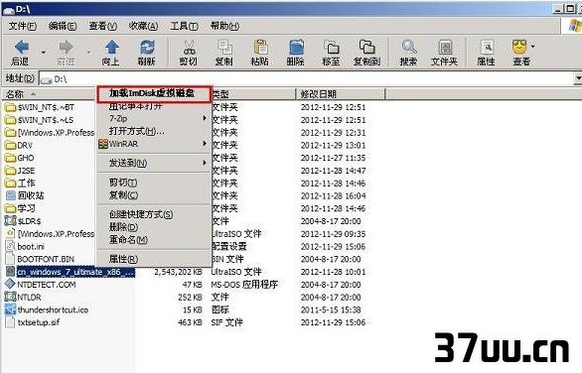Select the 学习 folder name

(26, 208)
